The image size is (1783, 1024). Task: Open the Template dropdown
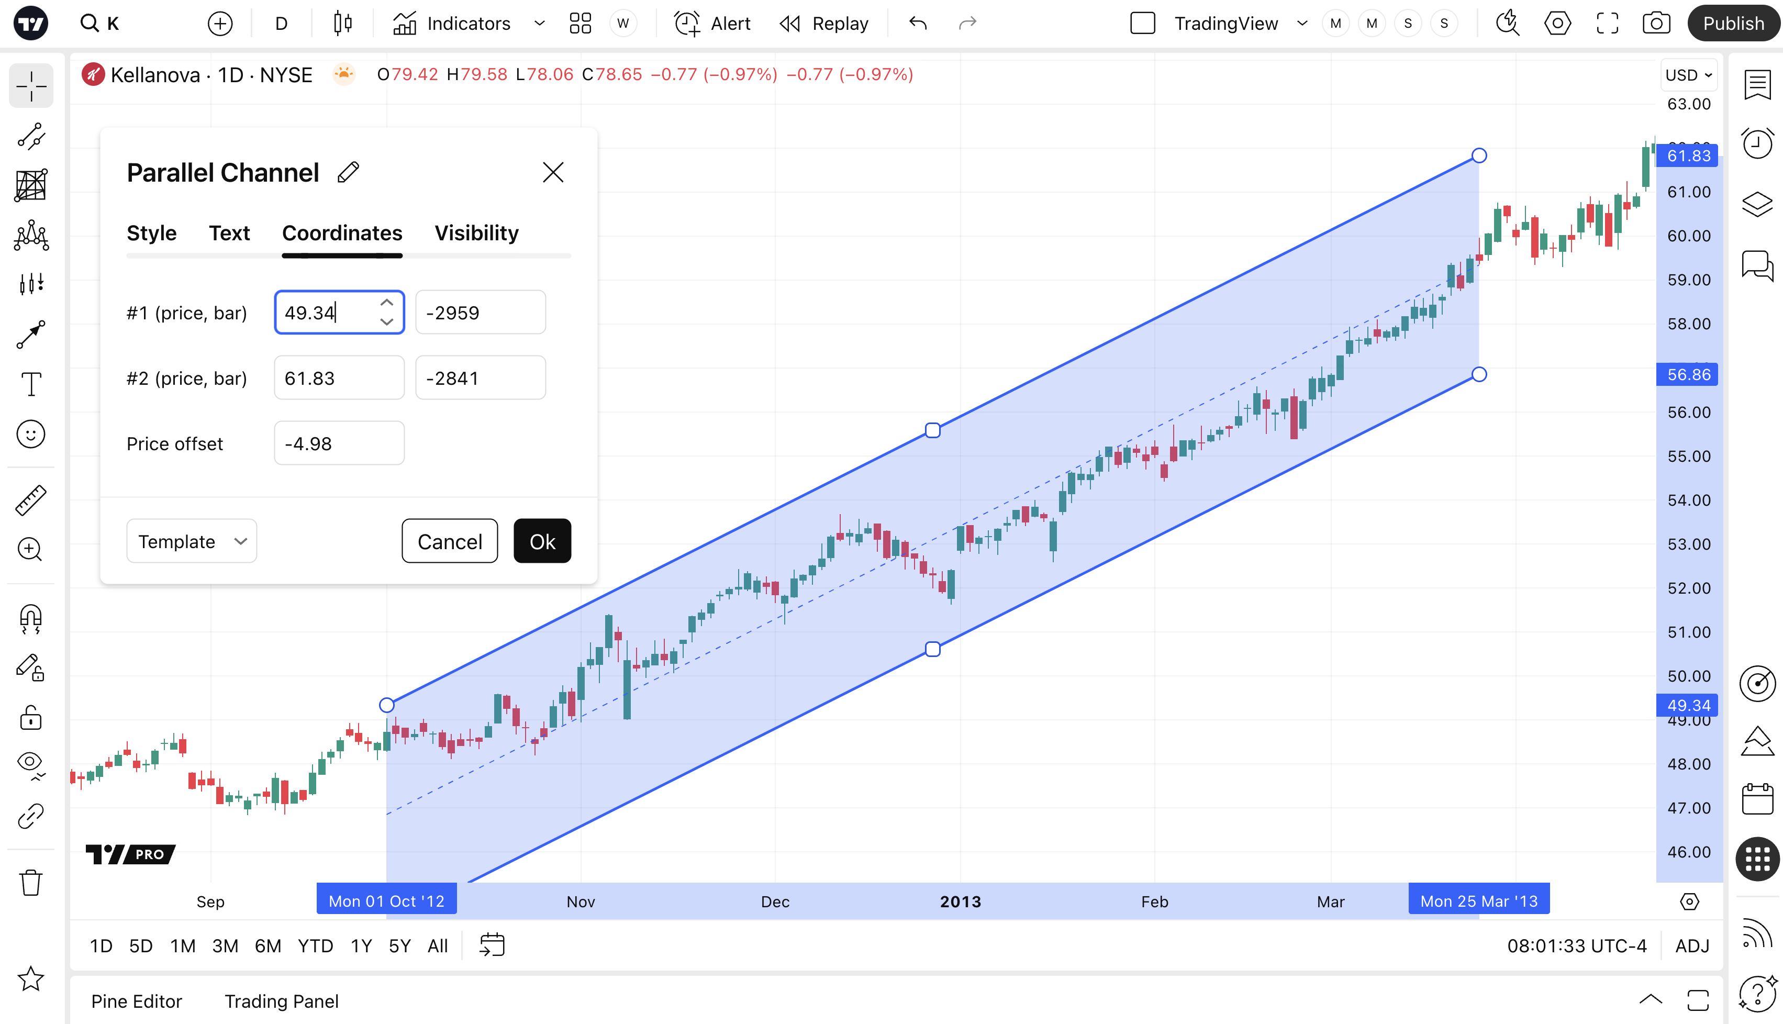(x=191, y=541)
